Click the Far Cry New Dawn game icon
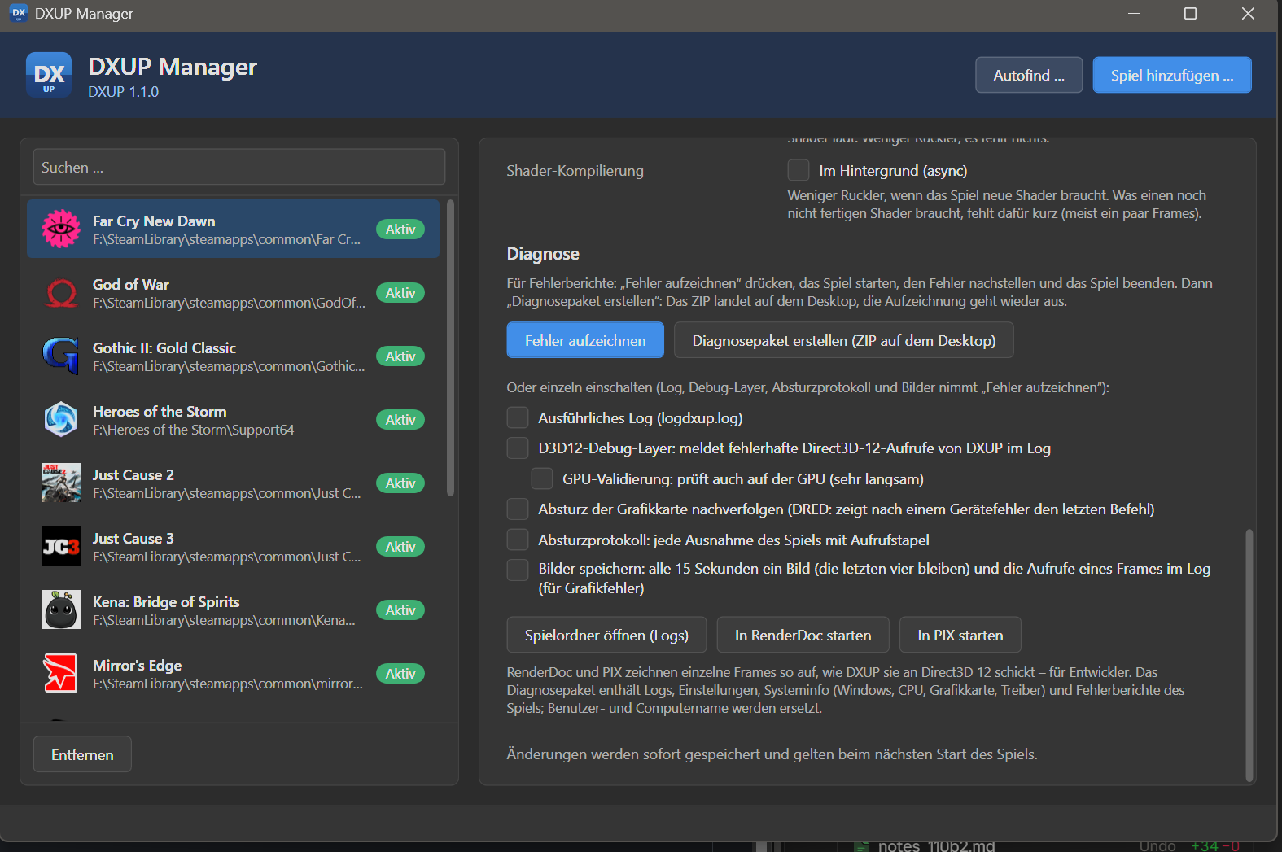 pyautogui.click(x=61, y=229)
